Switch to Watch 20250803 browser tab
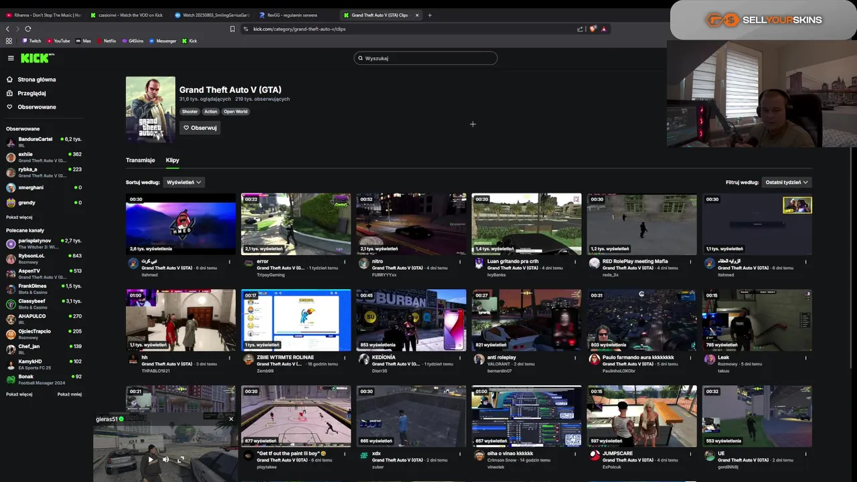 tap(212, 15)
